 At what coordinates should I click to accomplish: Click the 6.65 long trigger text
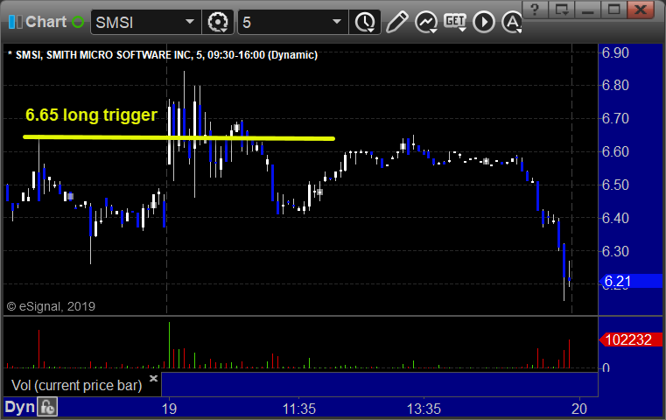91,115
